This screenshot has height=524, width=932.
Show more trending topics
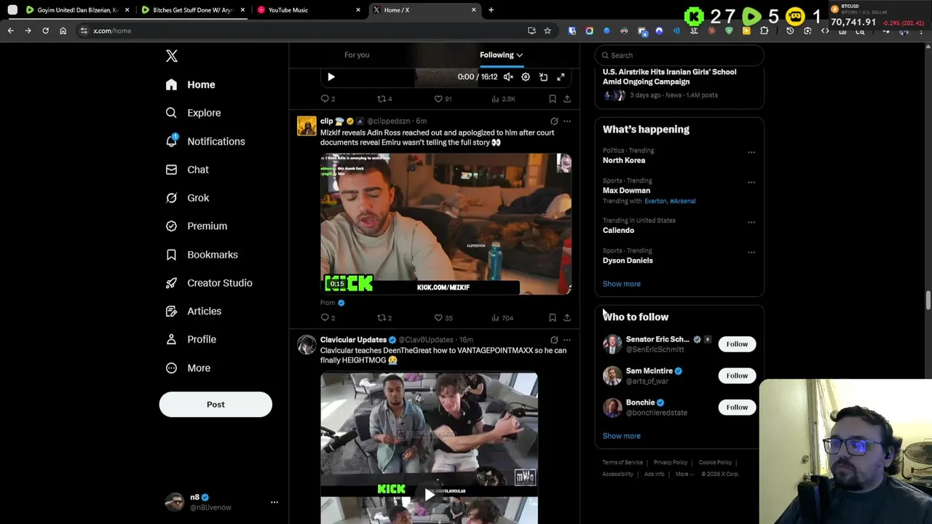[621, 284]
